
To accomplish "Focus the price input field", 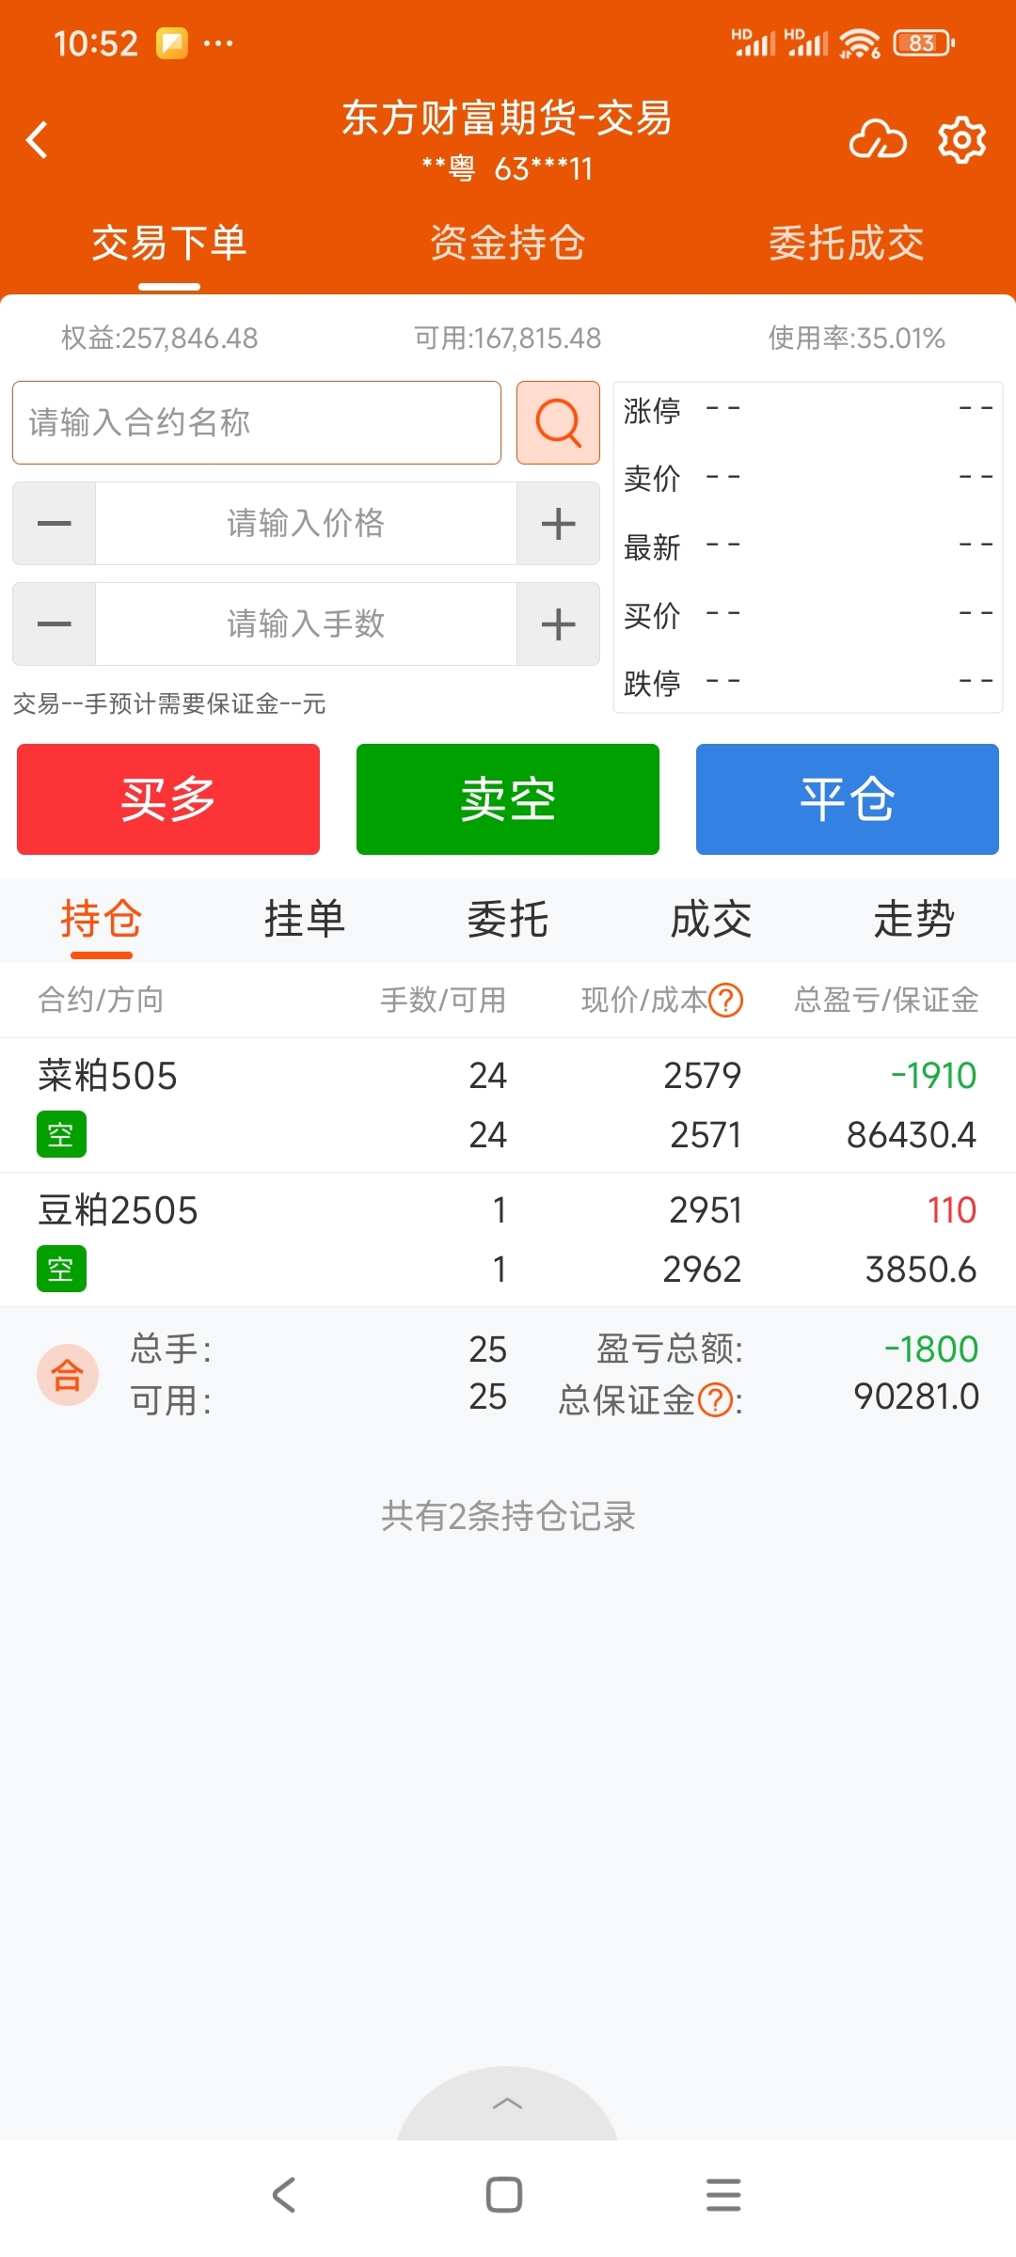I will coord(306,524).
